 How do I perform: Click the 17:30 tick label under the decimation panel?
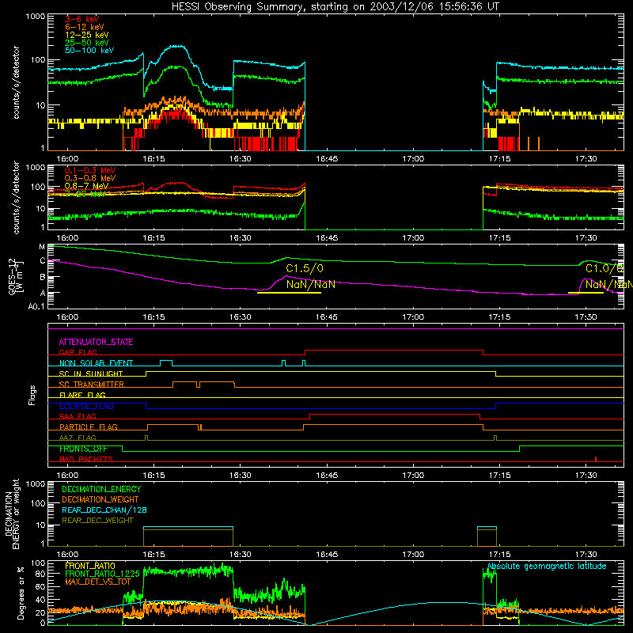[x=586, y=555]
